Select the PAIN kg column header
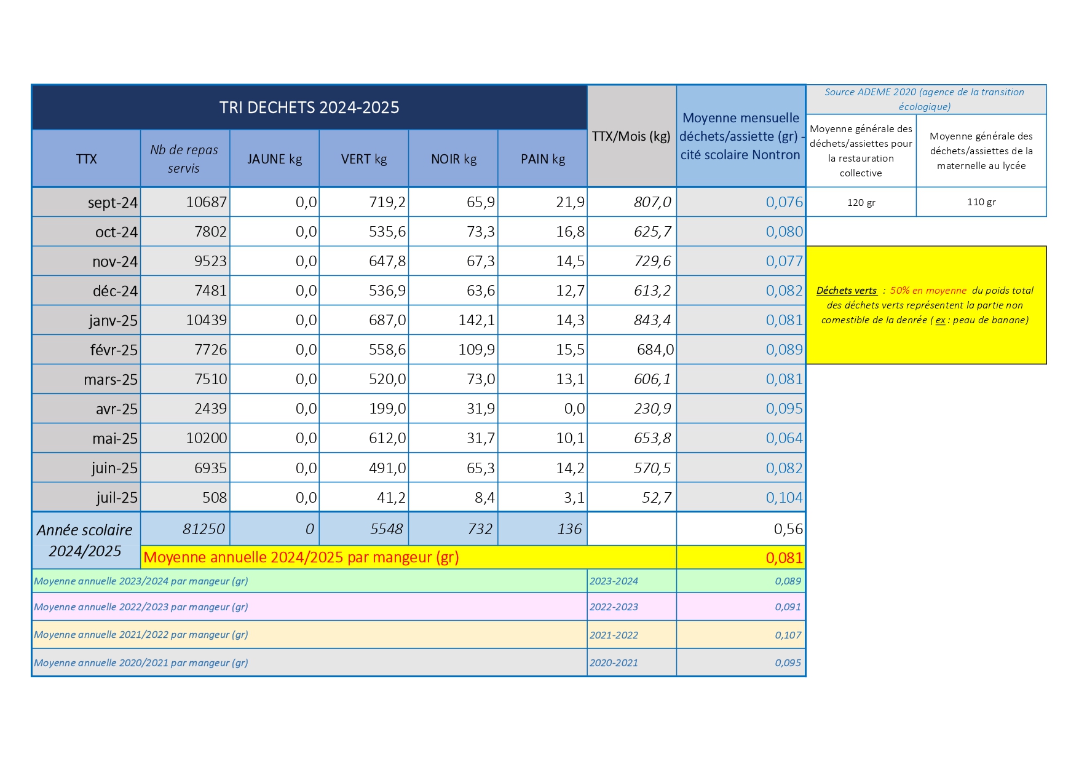The image size is (1079, 762). 542,159
